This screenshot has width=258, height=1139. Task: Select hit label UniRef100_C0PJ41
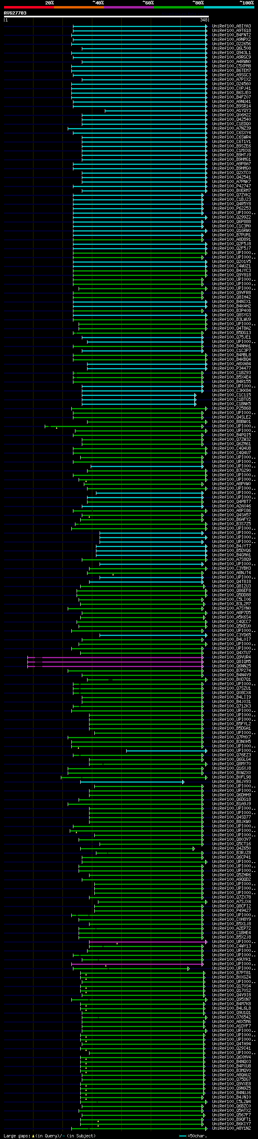pyautogui.click(x=231, y=88)
